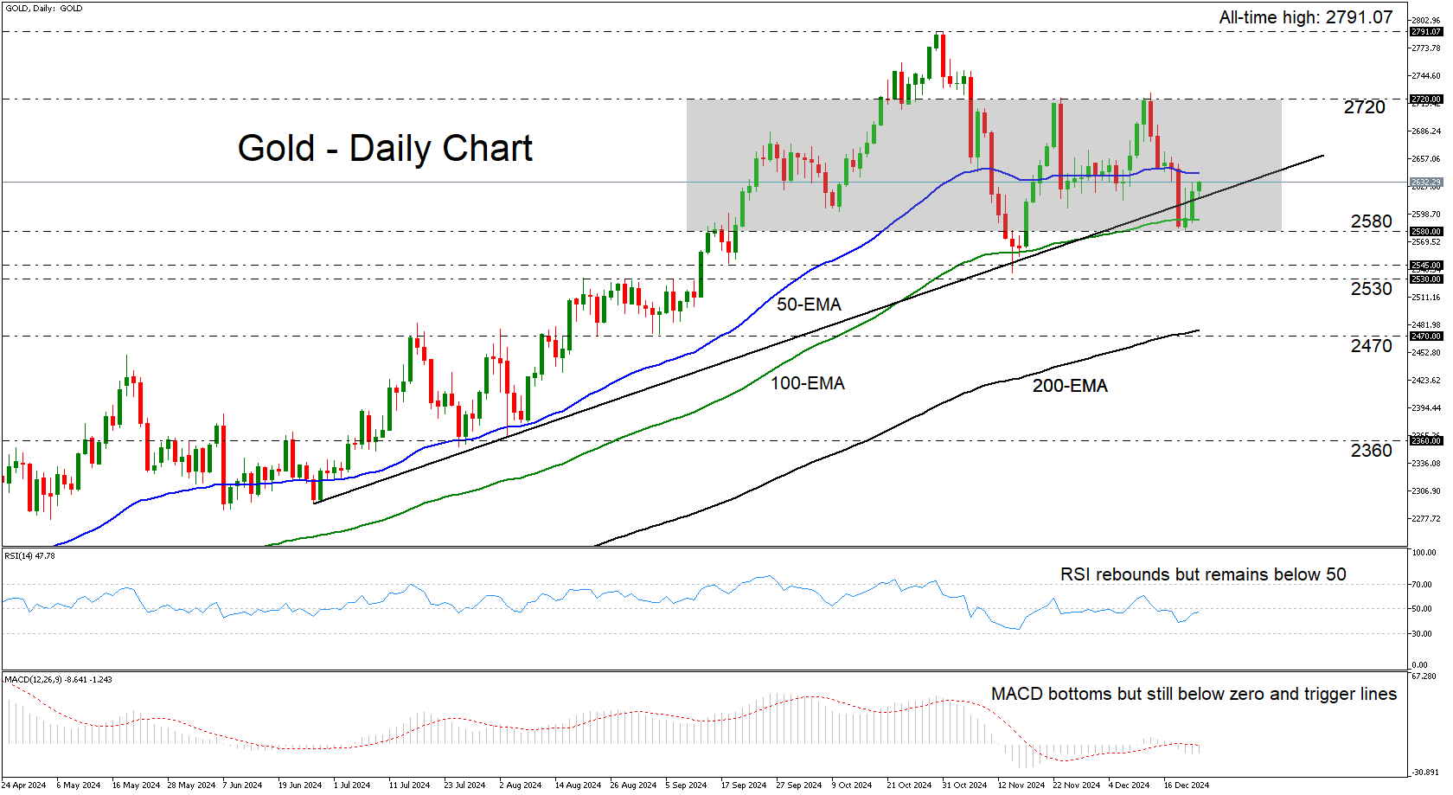Select the 2530 level label

[x=1371, y=289]
